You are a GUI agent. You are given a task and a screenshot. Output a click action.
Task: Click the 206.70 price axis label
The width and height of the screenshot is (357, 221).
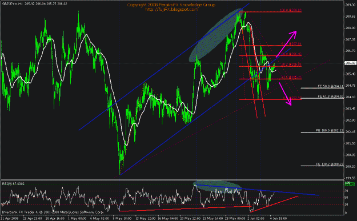(x=350, y=51)
